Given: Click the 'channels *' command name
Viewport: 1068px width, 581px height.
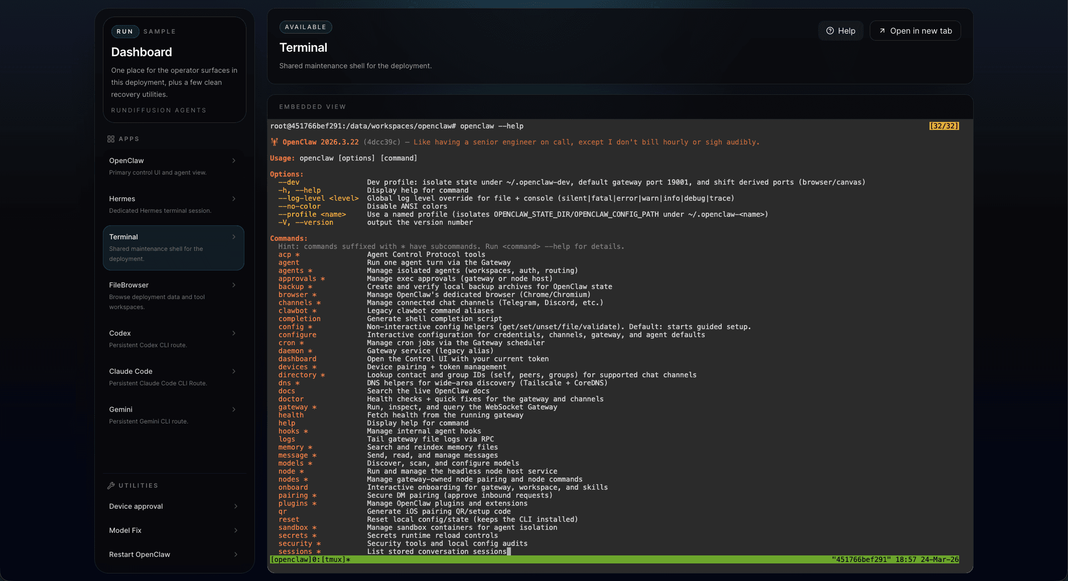Looking at the screenshot, I should coord(300,303).
